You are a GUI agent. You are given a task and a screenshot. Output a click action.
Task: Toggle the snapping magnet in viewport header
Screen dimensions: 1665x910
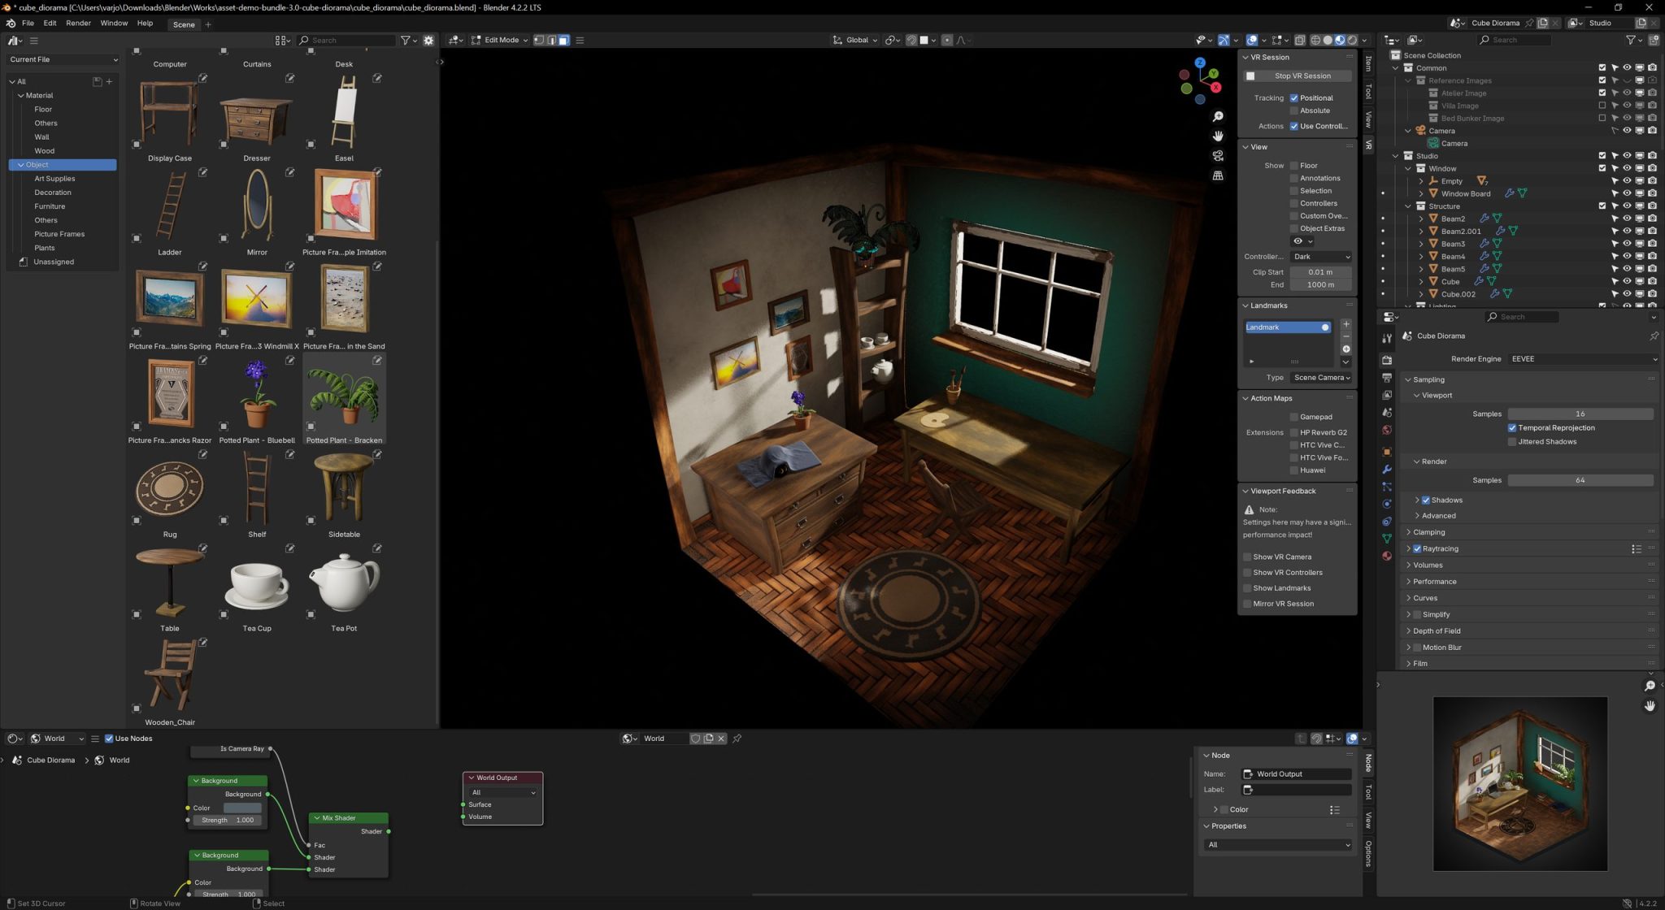point(911,40)
